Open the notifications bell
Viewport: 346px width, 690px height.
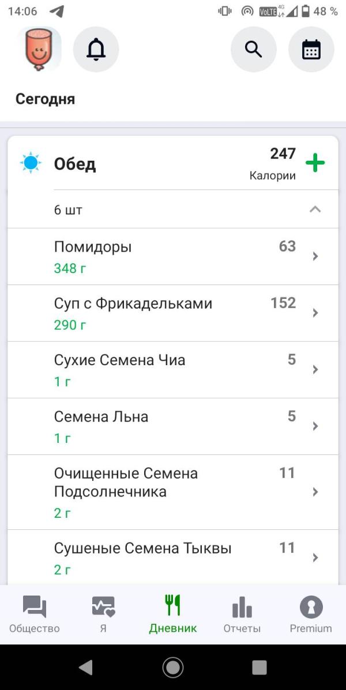coord(96,50)
